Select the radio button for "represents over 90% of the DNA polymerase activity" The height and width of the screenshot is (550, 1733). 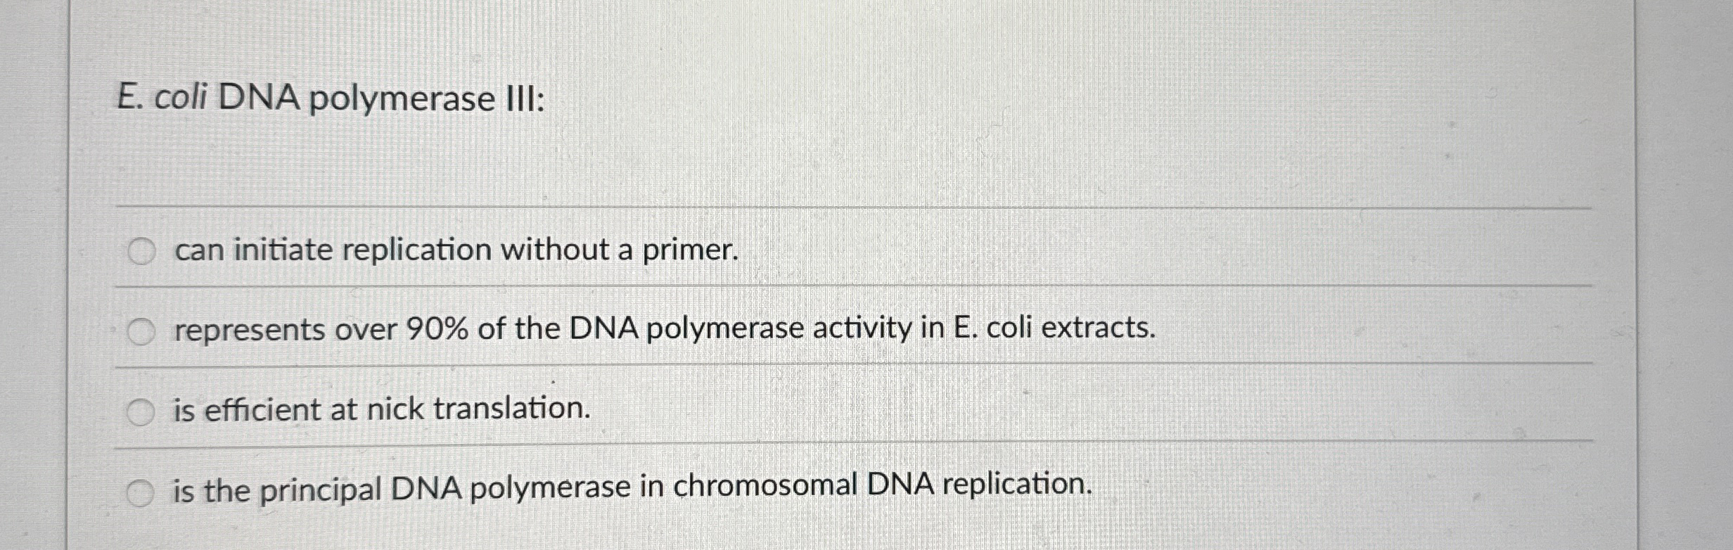point(141,331)
